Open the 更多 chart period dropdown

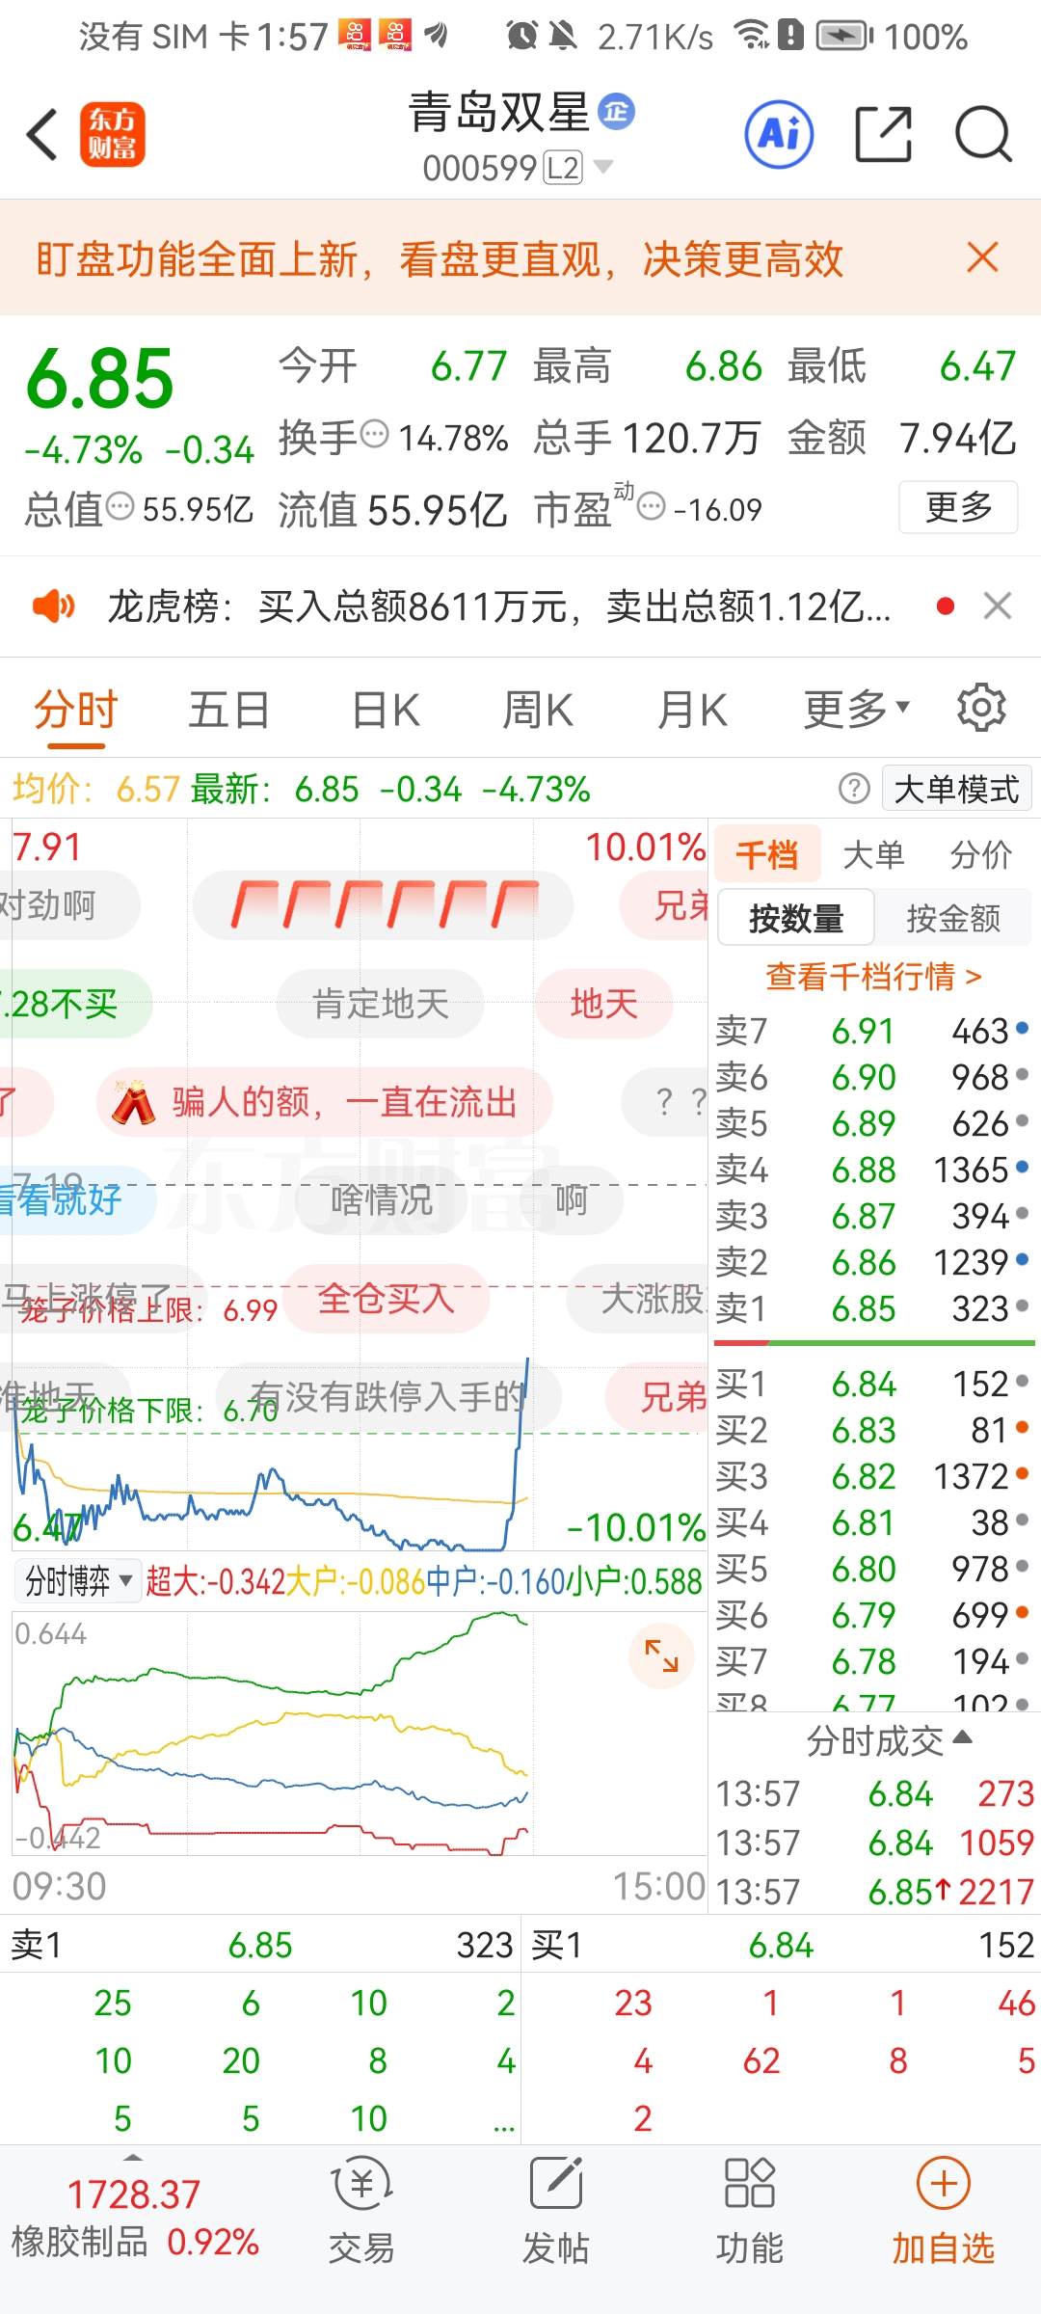coord(856,710)
